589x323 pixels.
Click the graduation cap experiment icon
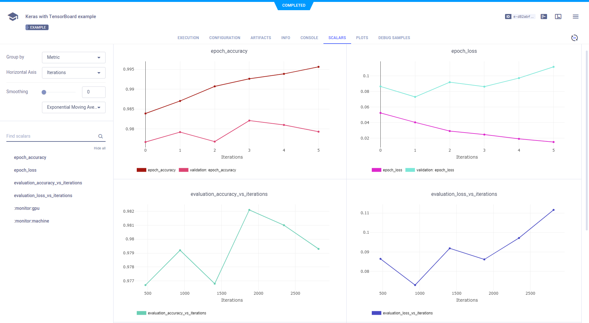(x=13, y=17)
